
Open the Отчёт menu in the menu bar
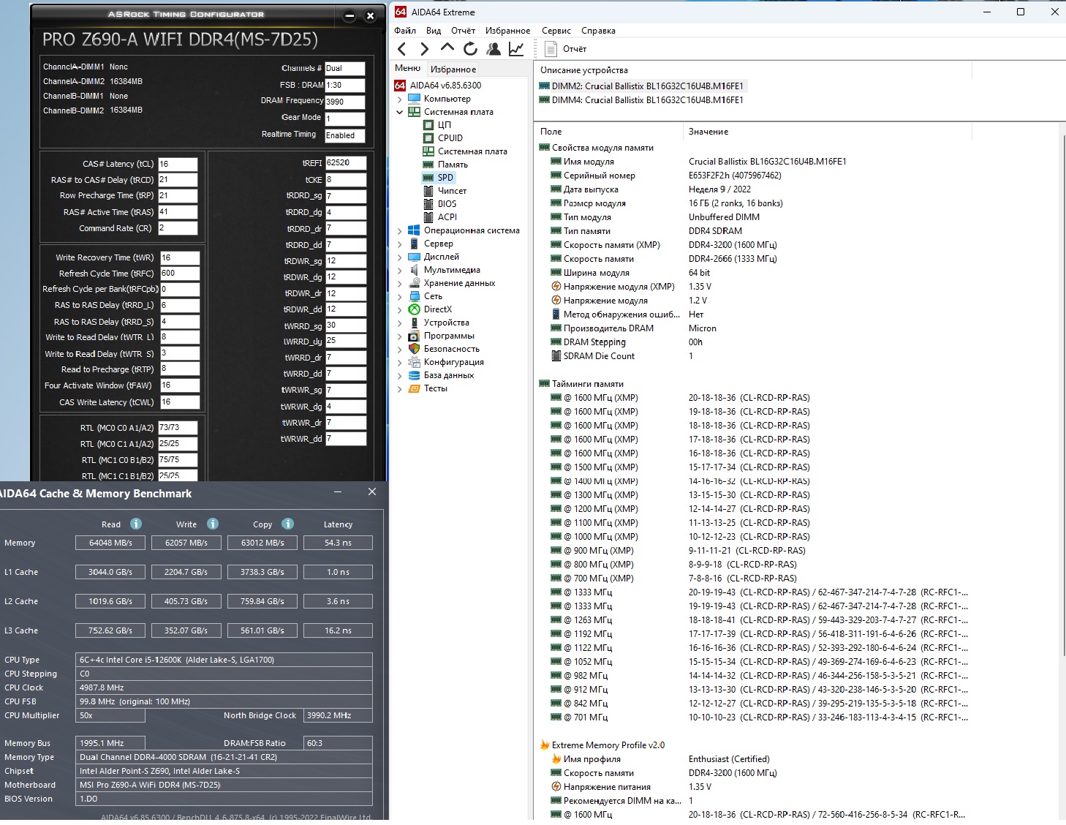[x=464, y=31]
